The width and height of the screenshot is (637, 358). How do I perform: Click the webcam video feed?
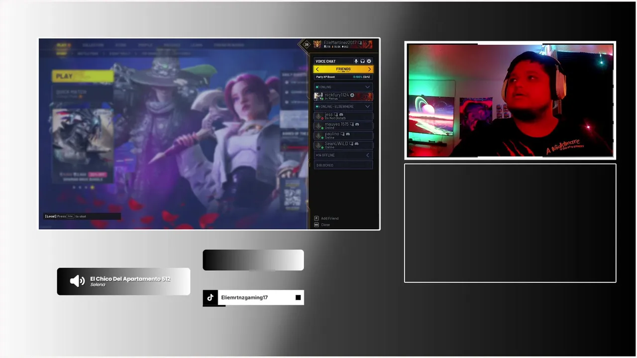tap(510, 100)
